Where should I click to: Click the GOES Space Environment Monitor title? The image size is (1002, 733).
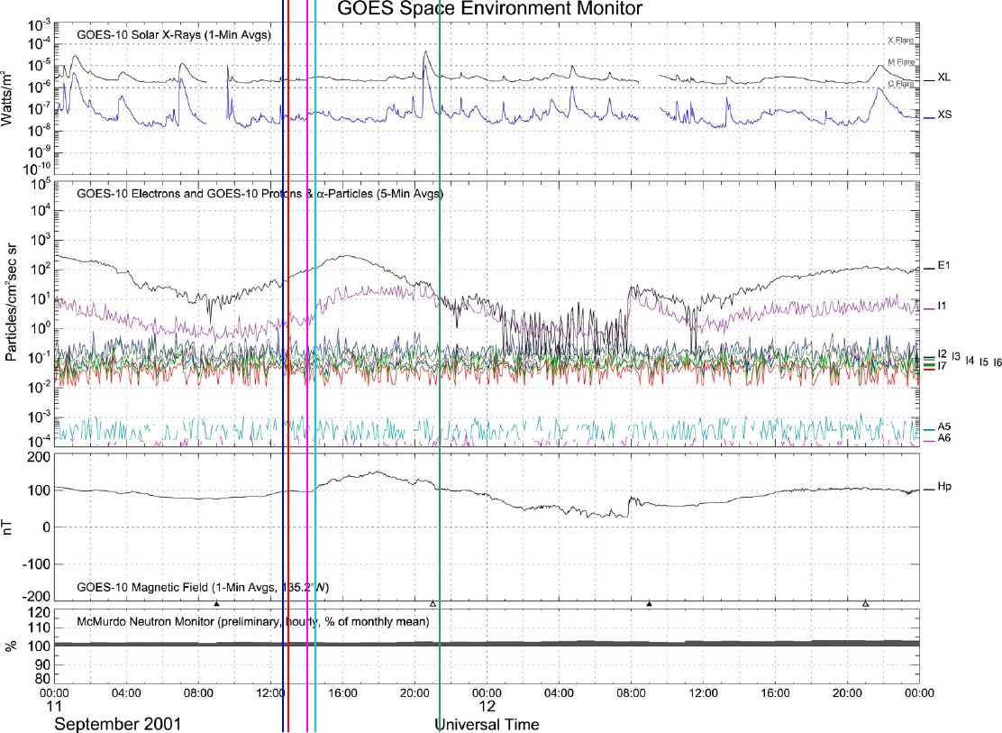490,10
